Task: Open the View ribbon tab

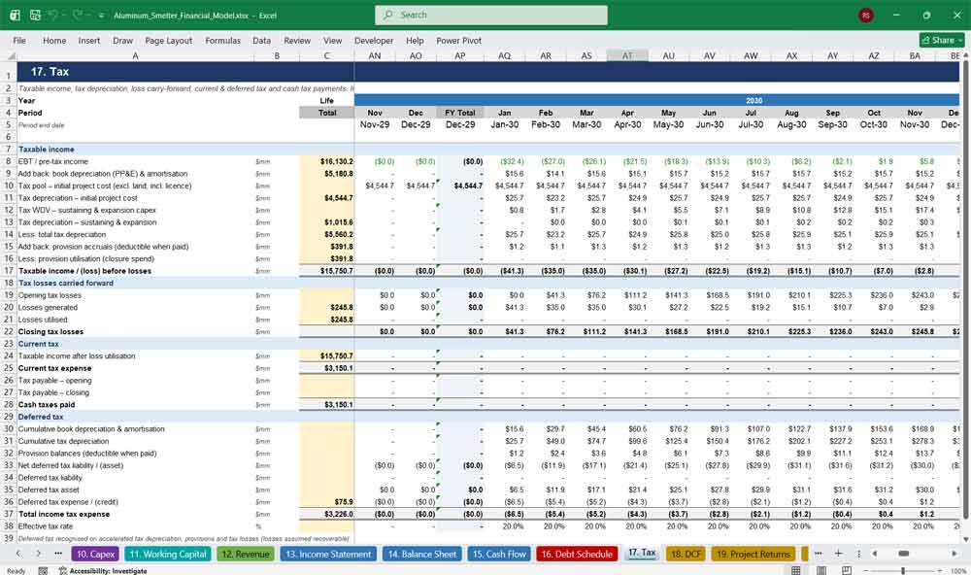Action: click(x=332, y=40)
